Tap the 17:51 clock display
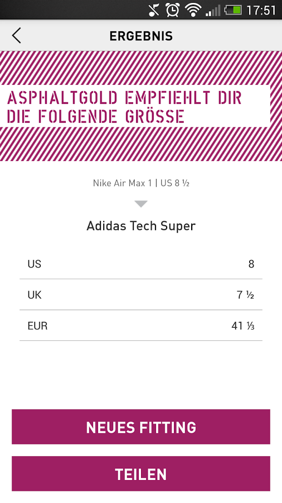282x503 pixels. point(261,10)
